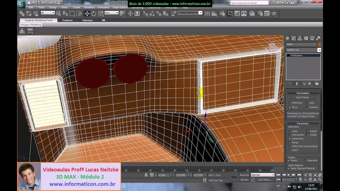
Task: Enable the Imprint checkbox
Action: (x=308, y=131)
